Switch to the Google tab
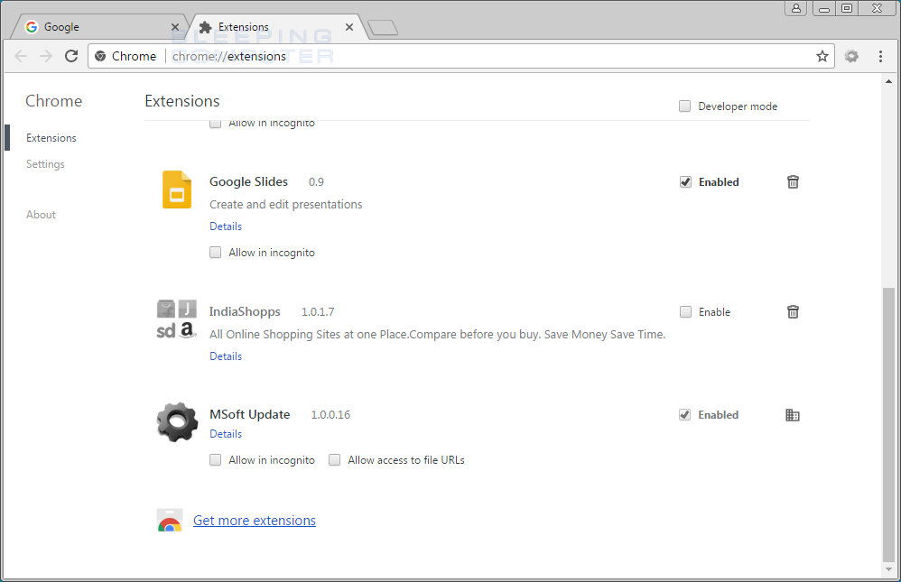The width and height of the screenshot is (901, 582). pos(100,27)
